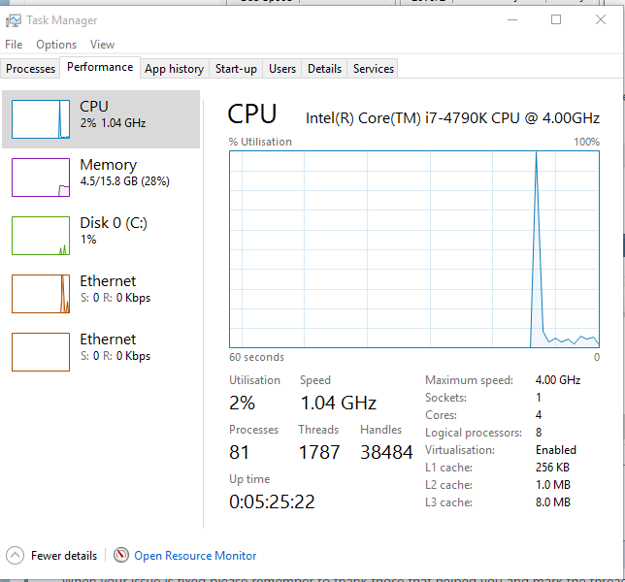Click the Fewer details arrow icon

click(x=15, y=555)
